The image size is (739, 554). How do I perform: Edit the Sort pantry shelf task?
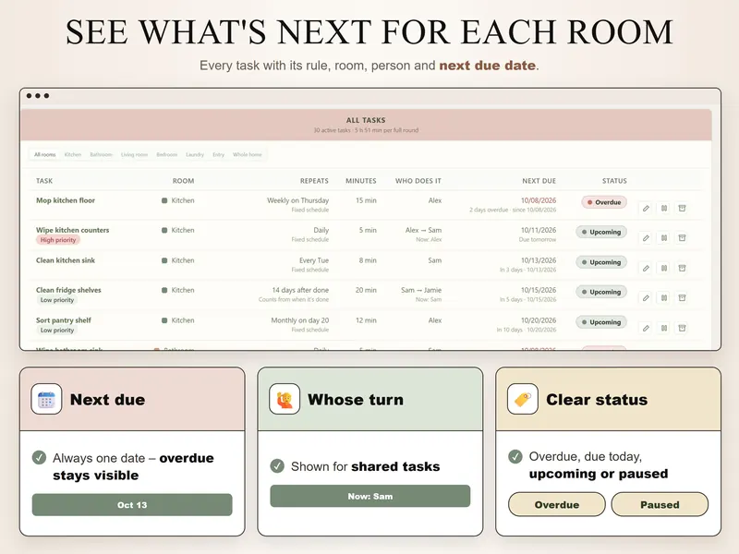tap(646, 328)
